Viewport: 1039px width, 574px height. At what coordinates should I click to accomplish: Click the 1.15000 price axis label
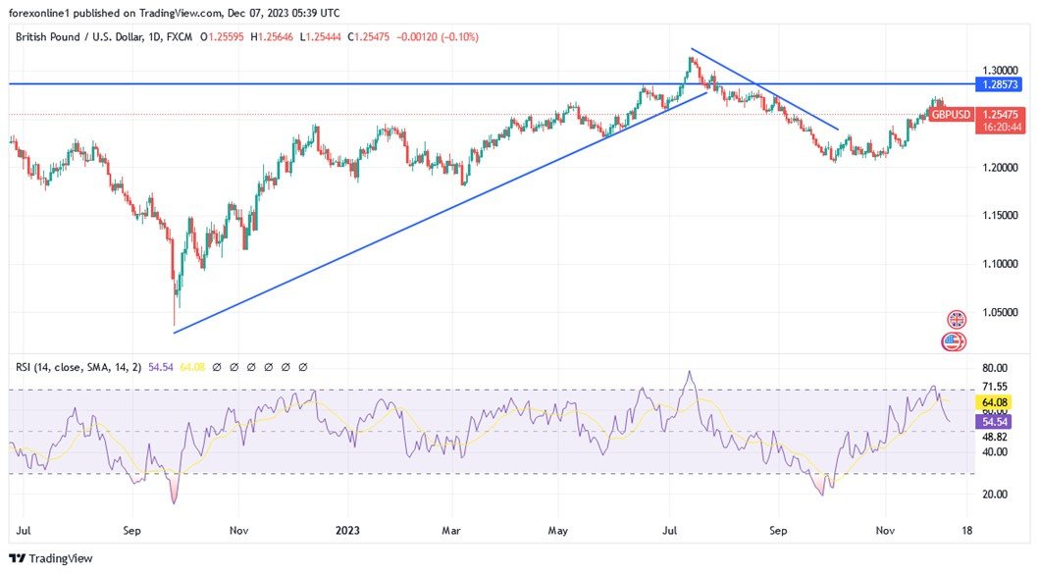tap(1000, 216)
